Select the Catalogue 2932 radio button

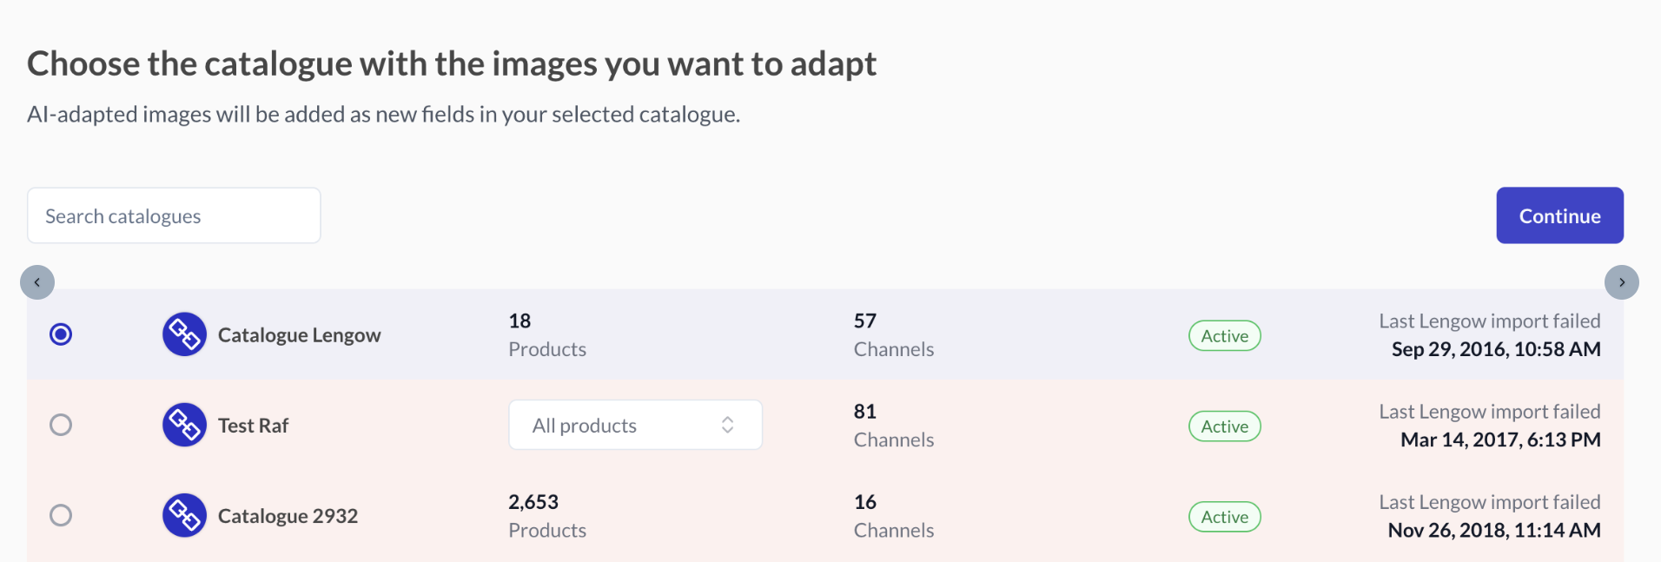coord(61,515)
